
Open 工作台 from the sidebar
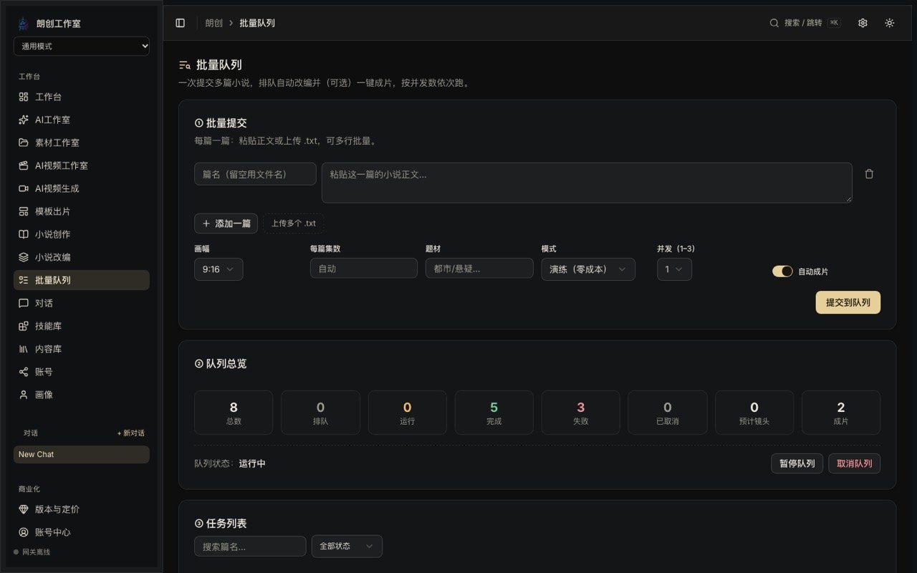click(x=82, y=97)
